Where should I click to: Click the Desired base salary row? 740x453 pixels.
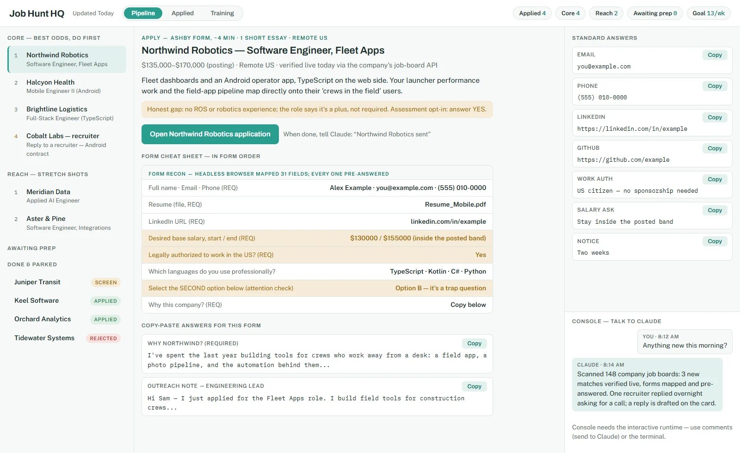coord(317,239)
